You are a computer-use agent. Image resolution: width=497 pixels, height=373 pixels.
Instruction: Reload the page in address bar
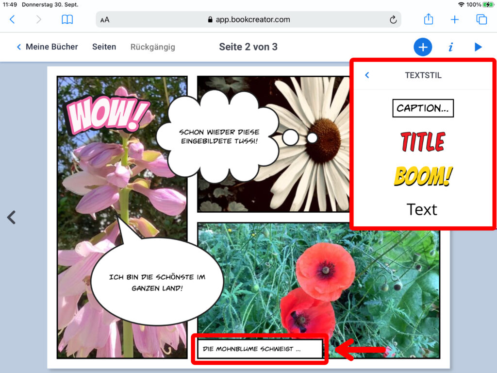pos(393,19)
